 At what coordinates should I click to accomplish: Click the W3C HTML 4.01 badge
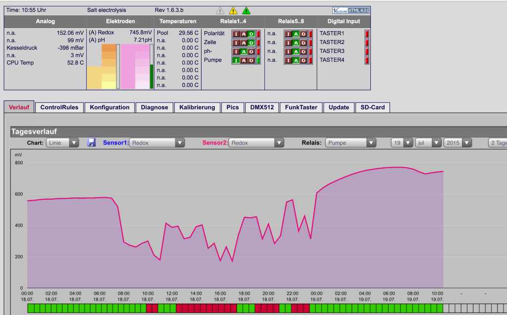(351, 10)
